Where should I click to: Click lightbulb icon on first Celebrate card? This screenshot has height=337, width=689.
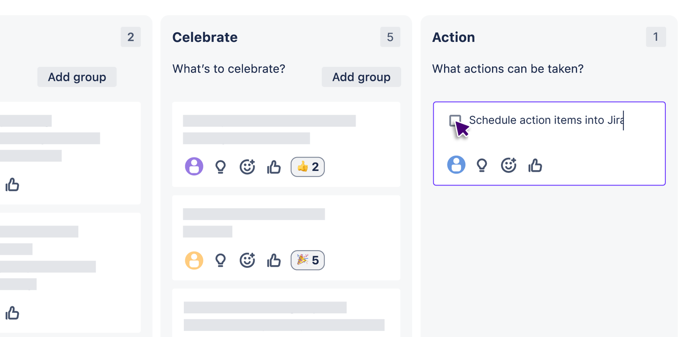click(x=221, y=167)
